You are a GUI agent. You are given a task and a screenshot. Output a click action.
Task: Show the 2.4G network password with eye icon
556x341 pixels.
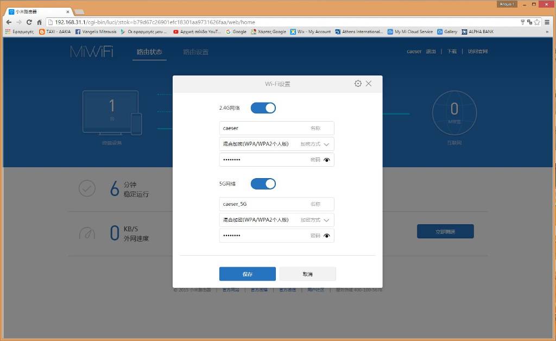click(x=327, y=160)
